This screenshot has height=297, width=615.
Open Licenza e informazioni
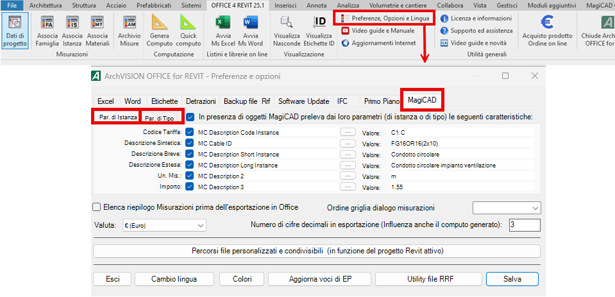[476, 18]
